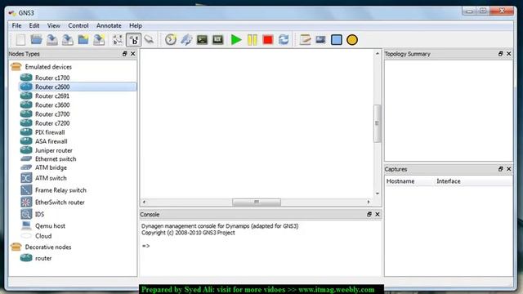Draw an ellipse tool

[352, 40]
